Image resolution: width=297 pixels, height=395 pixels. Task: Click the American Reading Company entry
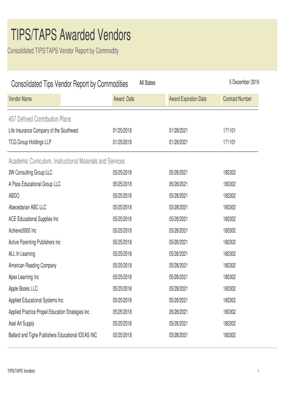pyautogui.click(x=33, y=265)
